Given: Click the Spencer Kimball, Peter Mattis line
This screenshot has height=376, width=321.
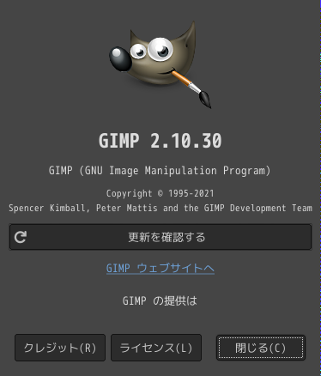Looking at the screenshot, I should 160,208.
